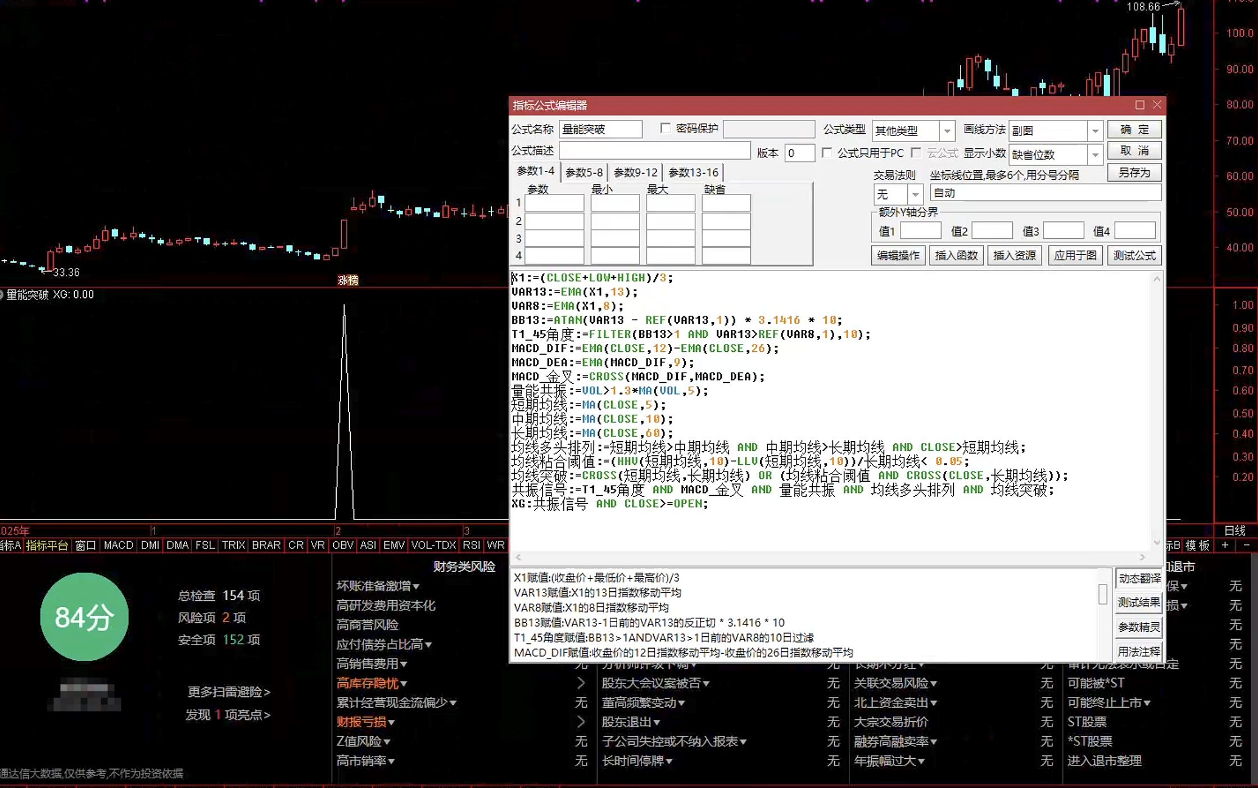
Task: Click the 用法注释 button
Action: (x=1139, y=651)
